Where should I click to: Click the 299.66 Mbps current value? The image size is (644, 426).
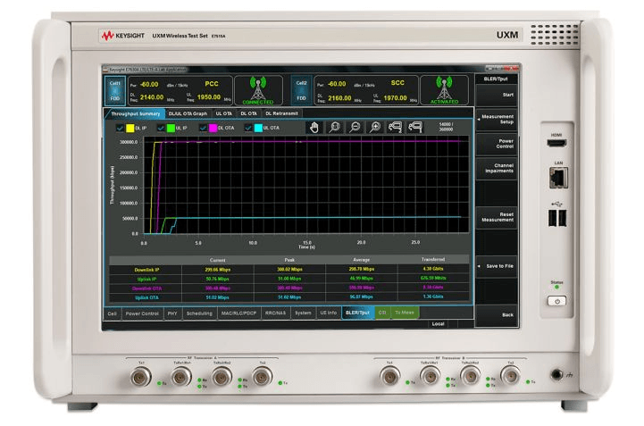pyautogui.click(x=218, y=270)
